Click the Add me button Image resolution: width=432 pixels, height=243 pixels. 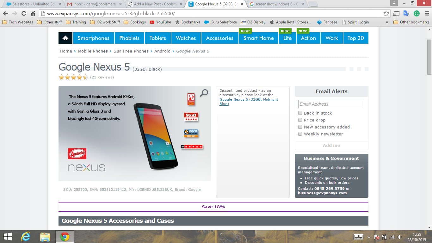[331, 145]
